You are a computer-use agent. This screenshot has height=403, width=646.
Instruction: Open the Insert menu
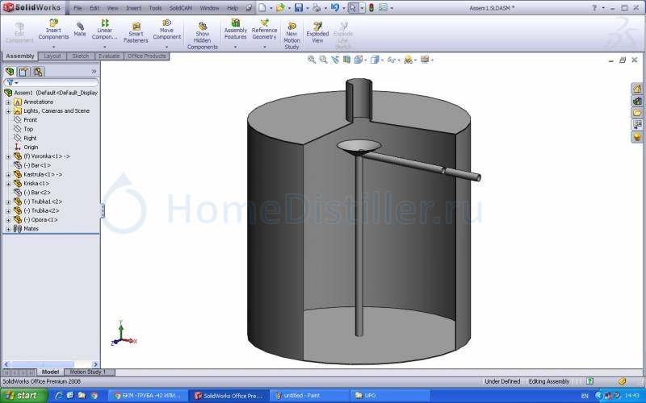(133, 8)
